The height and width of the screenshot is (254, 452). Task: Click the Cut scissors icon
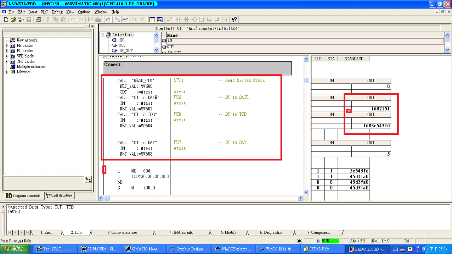pos(48,19)
